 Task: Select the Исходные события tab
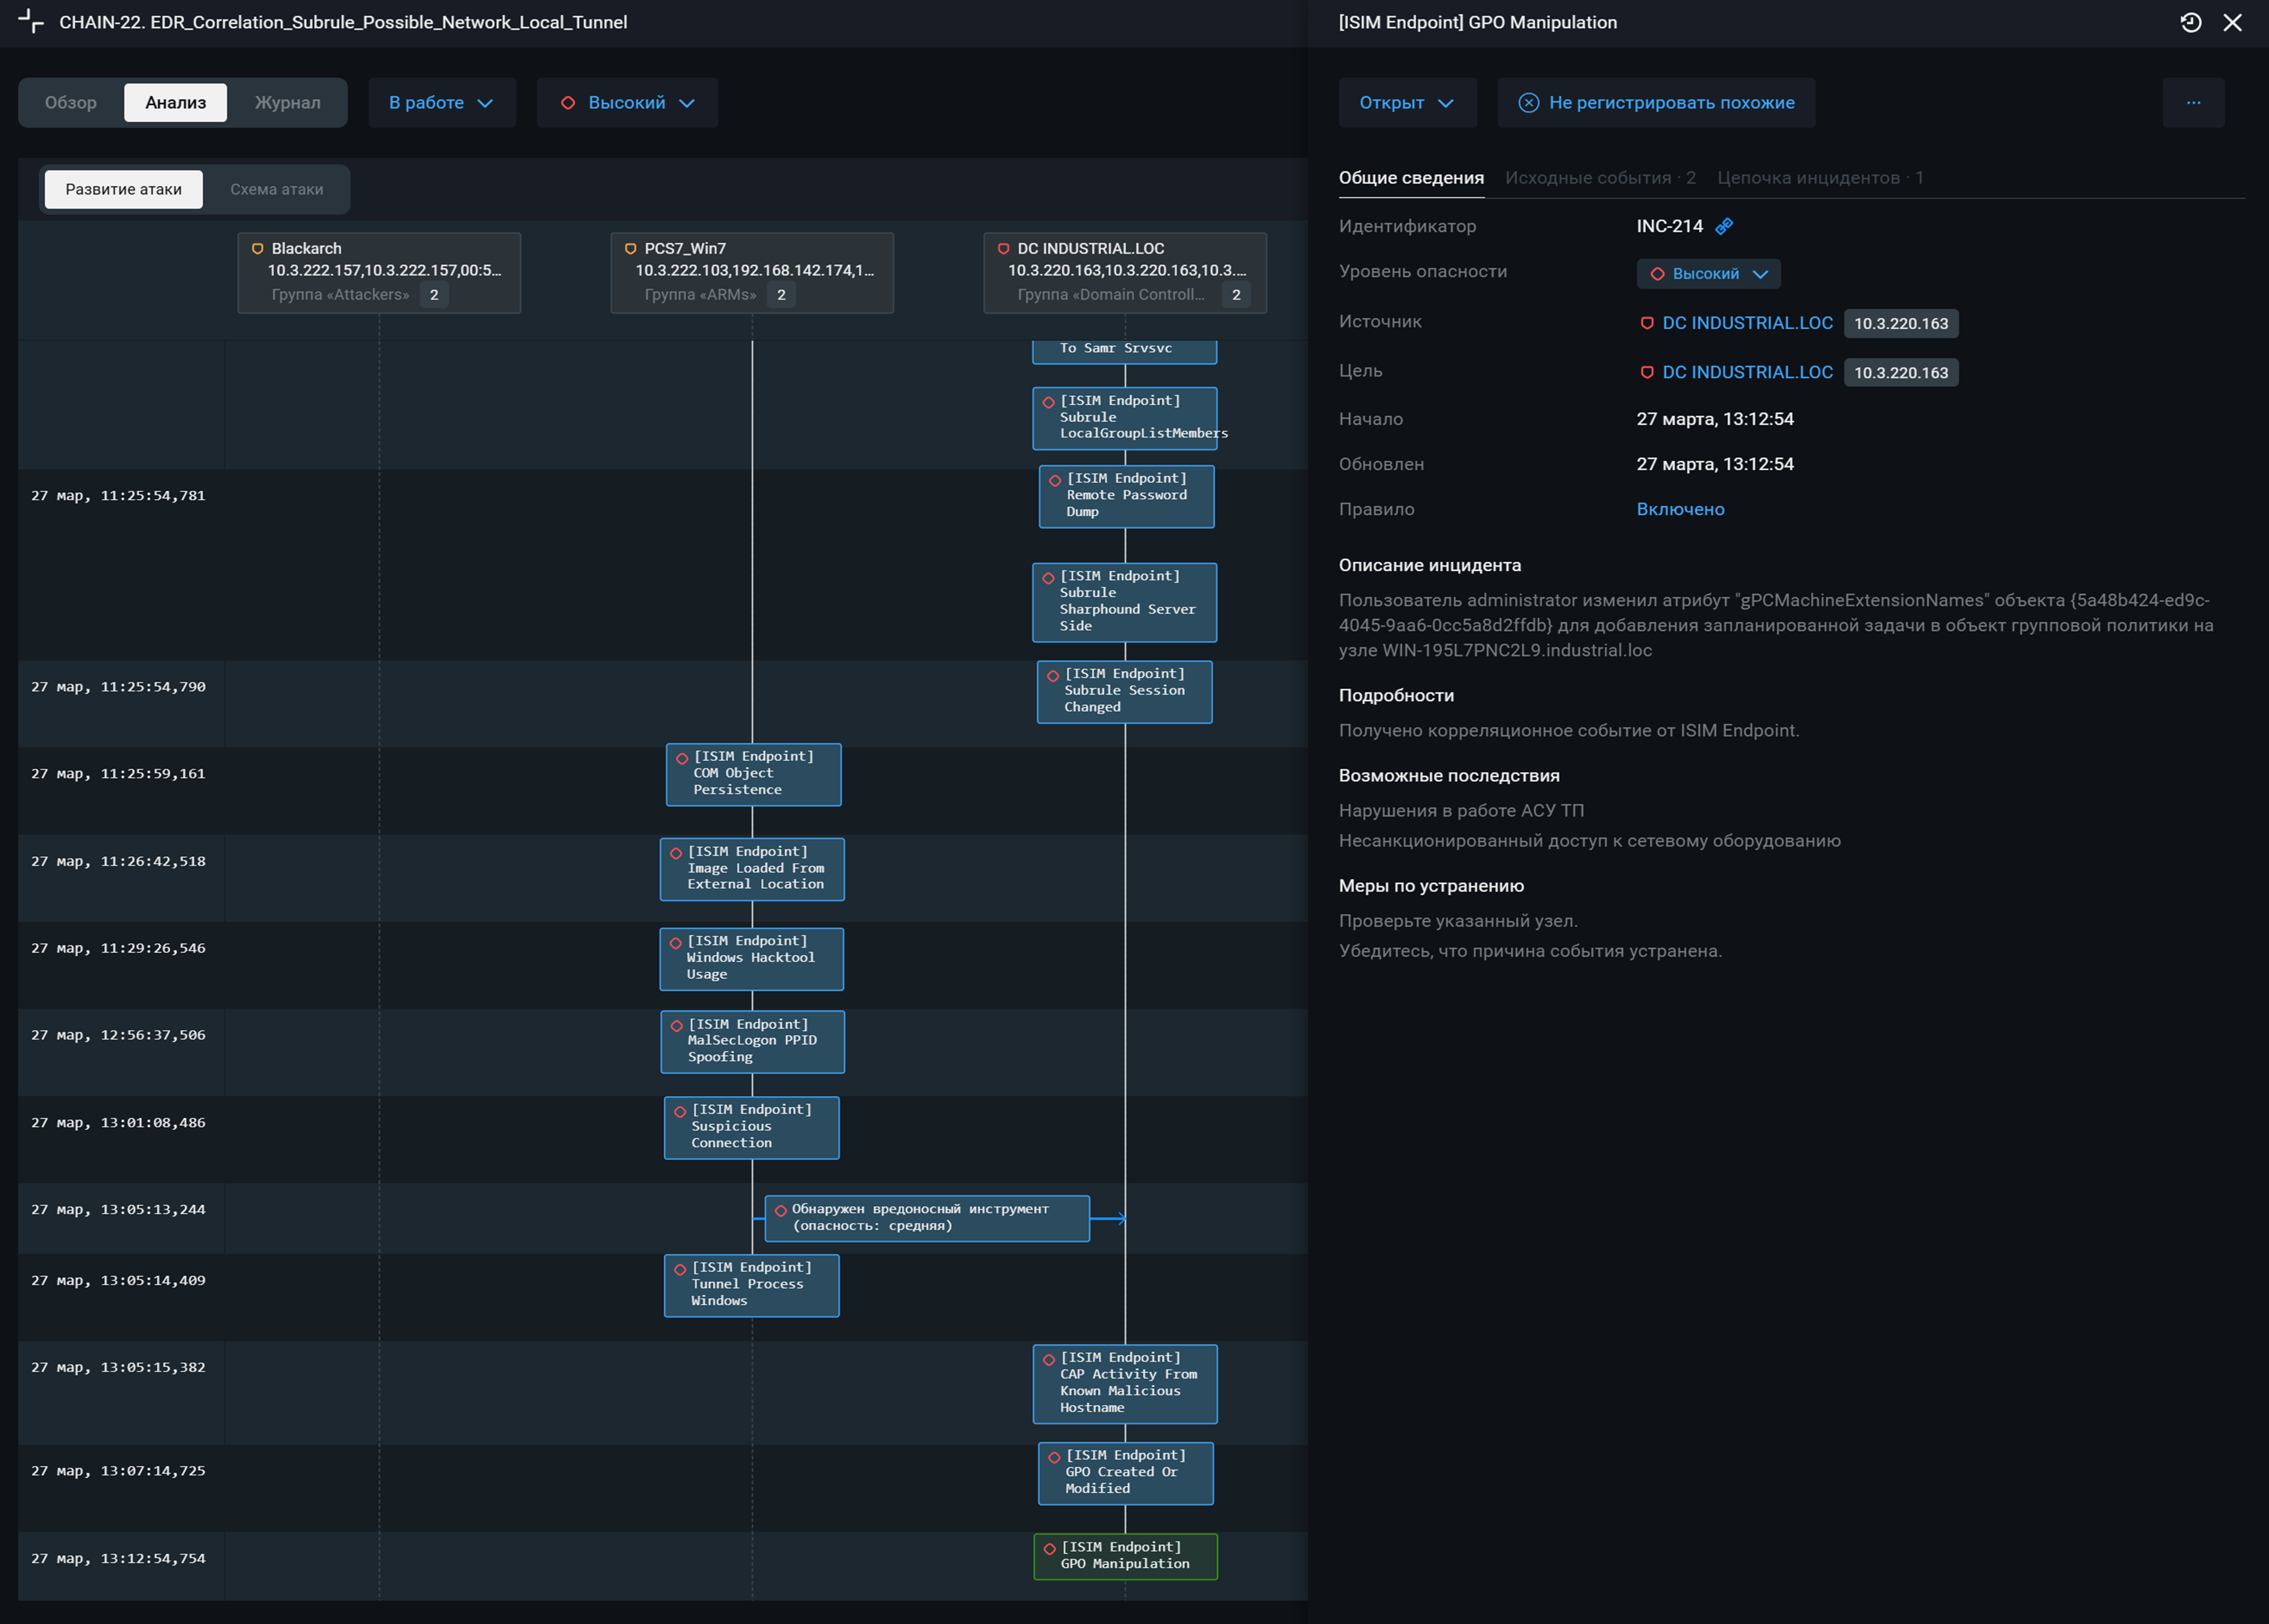coord(1600,177)
